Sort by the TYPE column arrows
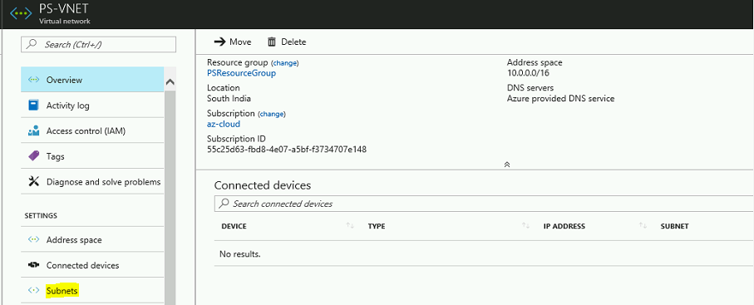 click(x=526, y=225)
